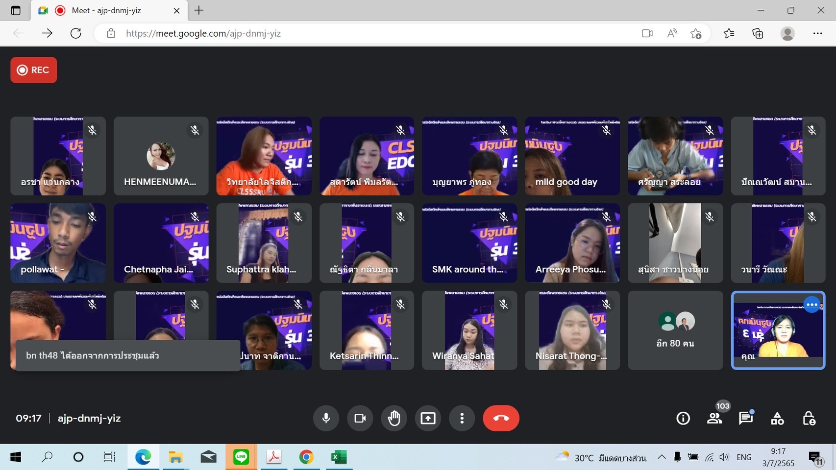Leave the call with red hang-up button

(x=501, y=418)
